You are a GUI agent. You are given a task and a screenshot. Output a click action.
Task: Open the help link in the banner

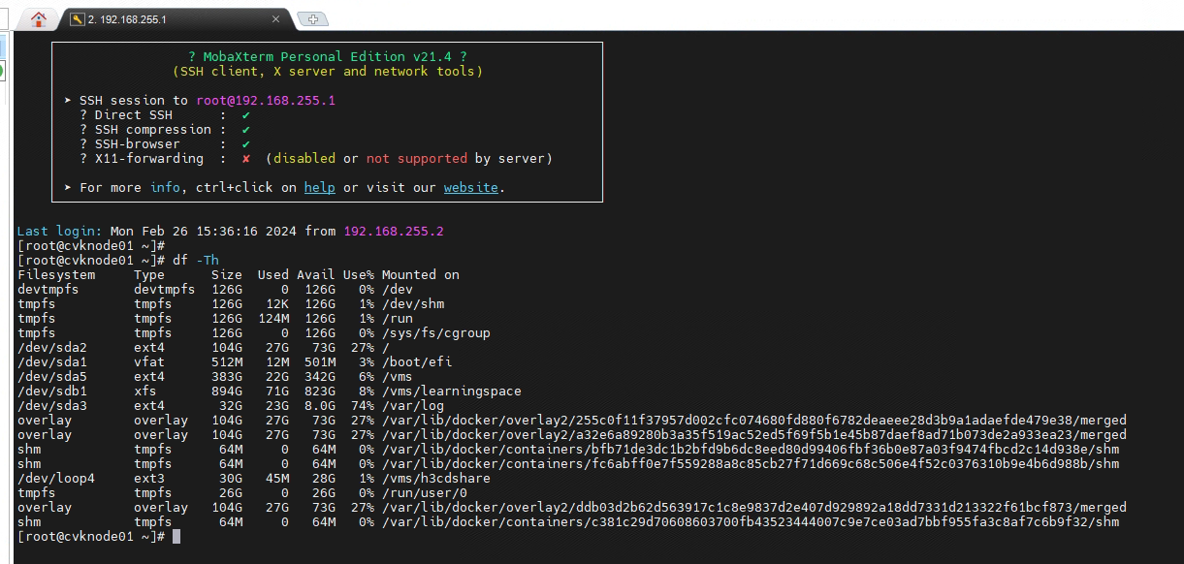[319, 188]
